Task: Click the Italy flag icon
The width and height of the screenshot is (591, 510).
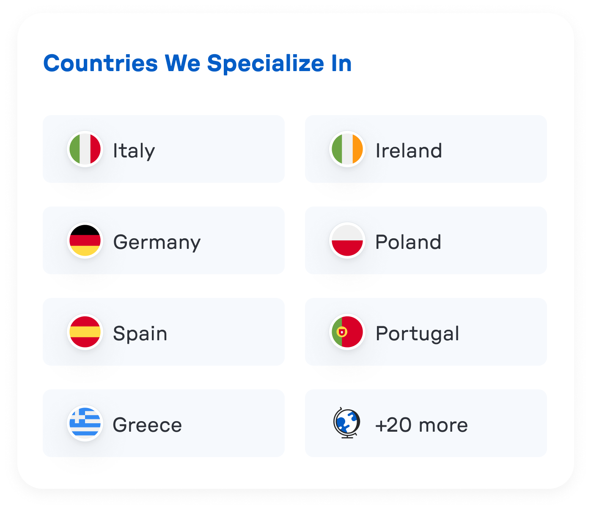Action: (x=85, y=149)
